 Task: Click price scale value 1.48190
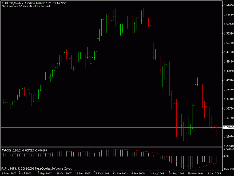[x=229, y=52]
